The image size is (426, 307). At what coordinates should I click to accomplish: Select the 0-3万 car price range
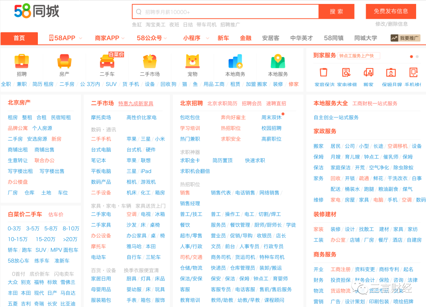click(x=14, y=228)
